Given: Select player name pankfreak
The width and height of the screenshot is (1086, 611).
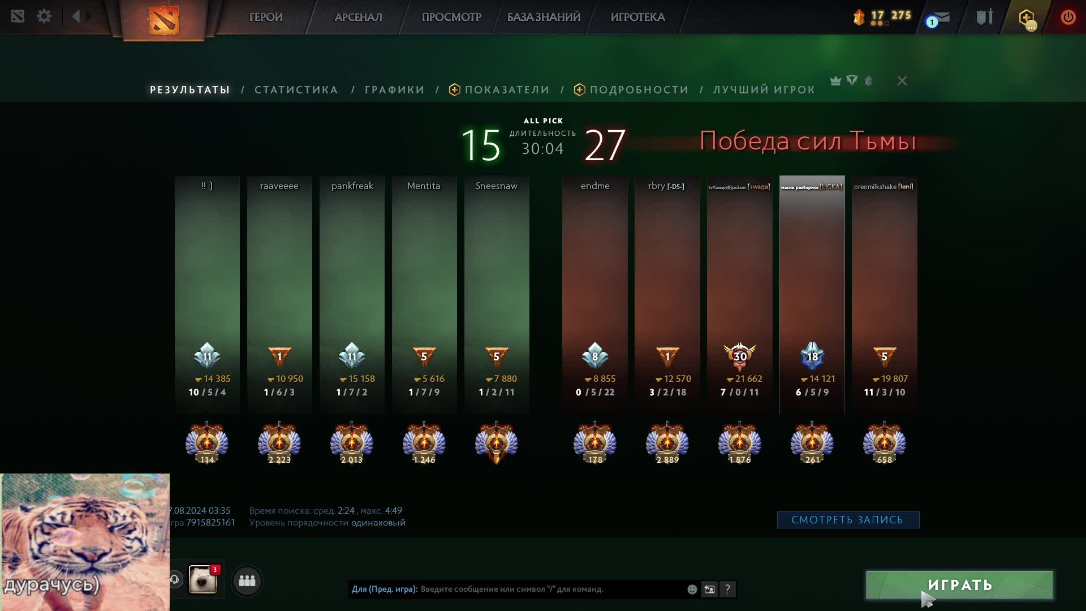Looking at the screenshot, I should [x=352, y=186].
